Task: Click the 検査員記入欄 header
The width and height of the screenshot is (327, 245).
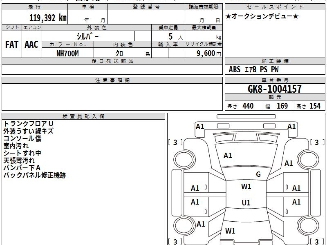Action: pos(83,116)
